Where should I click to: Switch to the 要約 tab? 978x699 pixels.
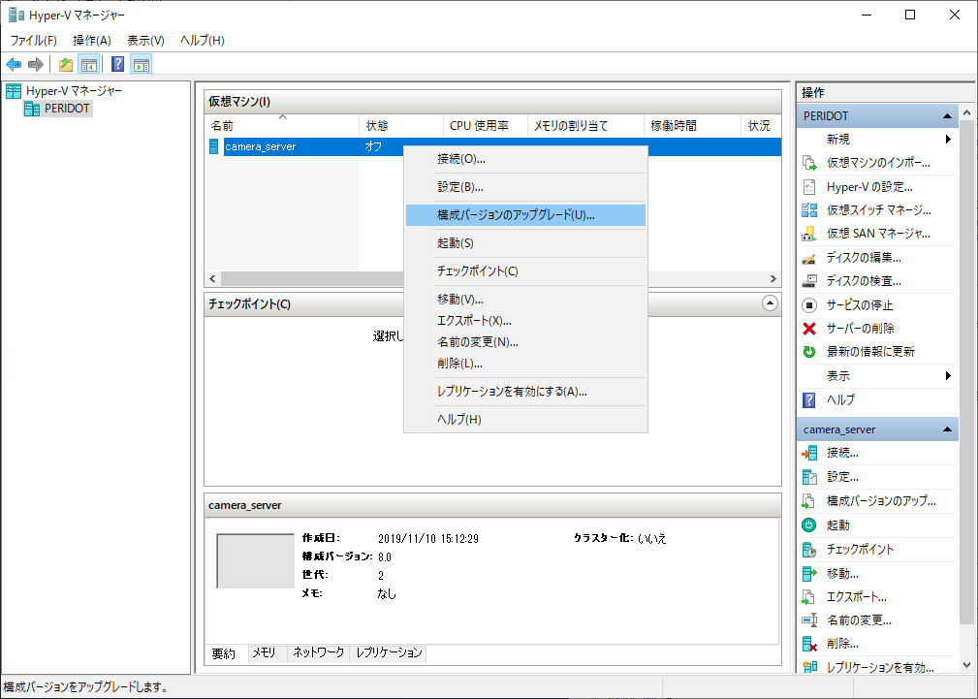(224, 653)
